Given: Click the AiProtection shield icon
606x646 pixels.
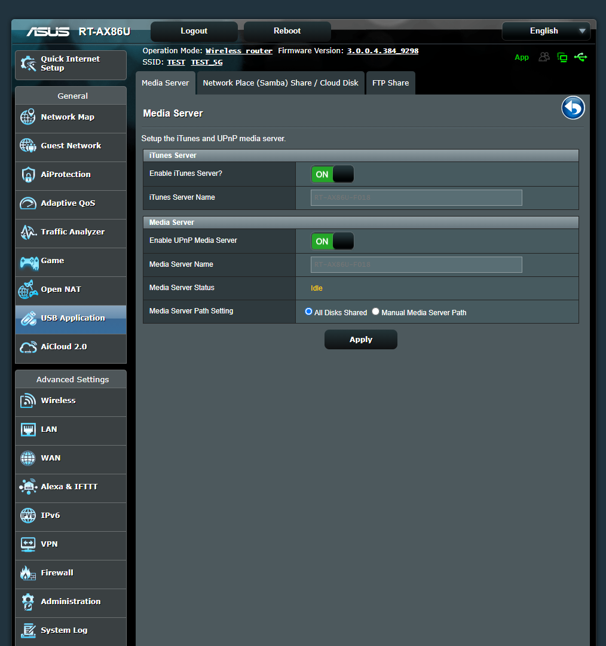Looking at the screenshot, I should (28, 175).
